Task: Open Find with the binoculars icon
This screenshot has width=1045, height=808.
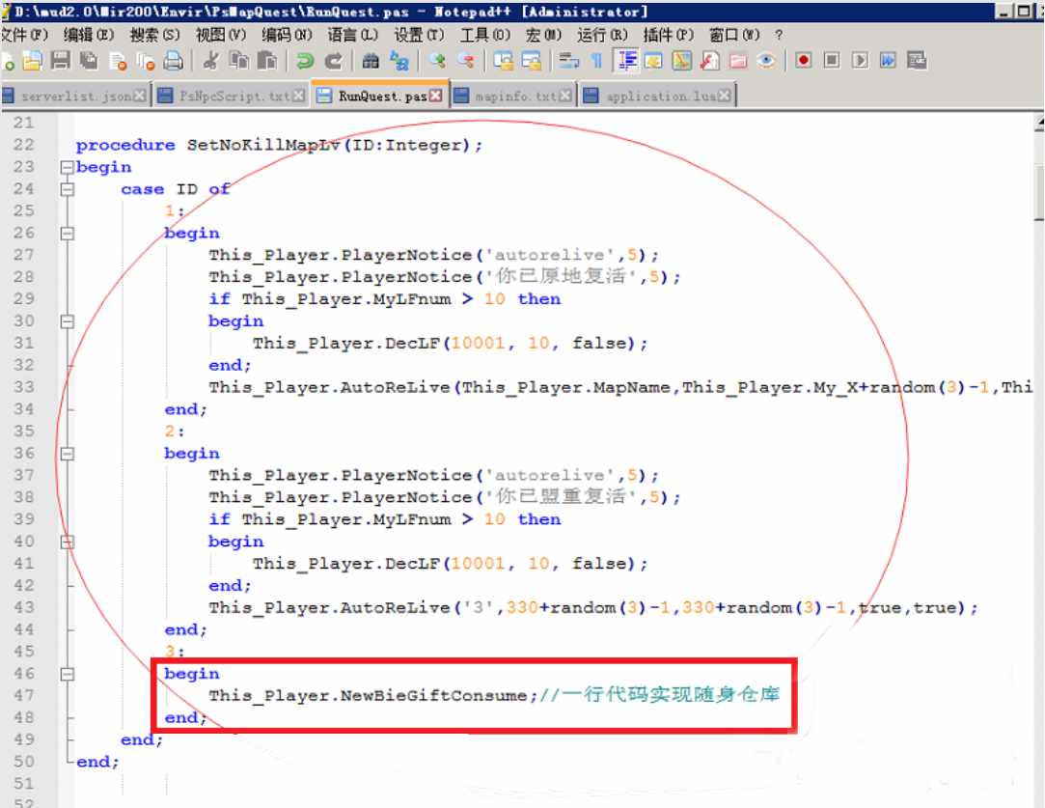Action: 371,61
